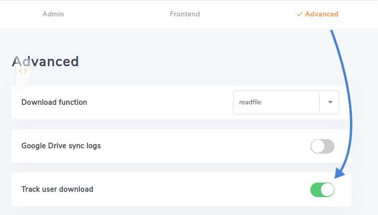
Task: Open the Frontend tab
Action: (x=185, y=14)
